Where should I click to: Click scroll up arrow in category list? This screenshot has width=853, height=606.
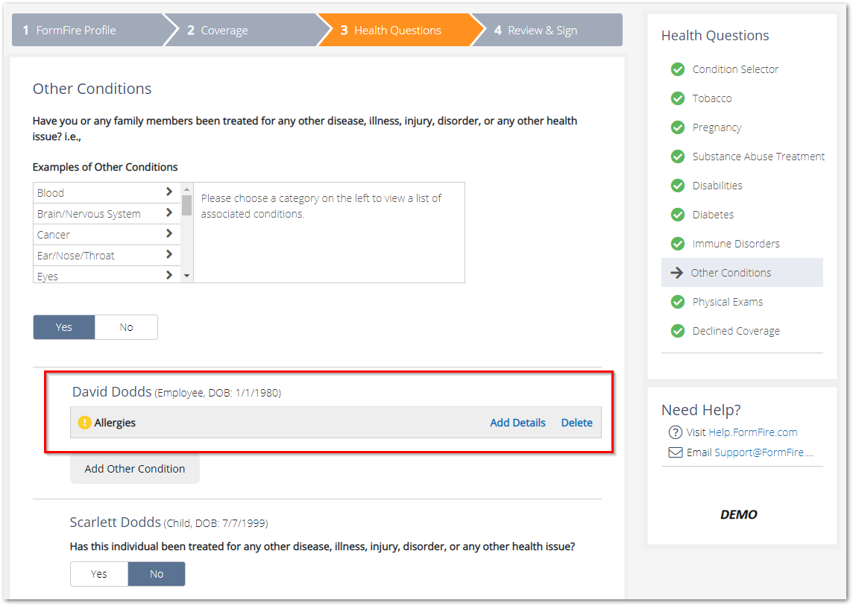(186, 189)
